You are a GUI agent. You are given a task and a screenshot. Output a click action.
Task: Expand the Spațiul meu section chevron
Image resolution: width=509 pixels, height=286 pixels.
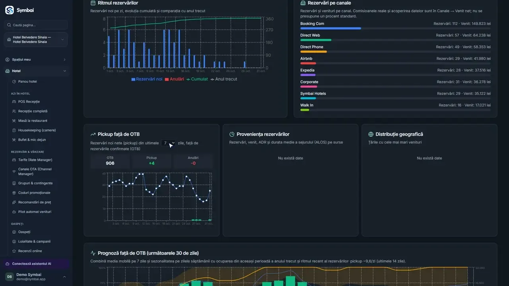coord(64,60)
